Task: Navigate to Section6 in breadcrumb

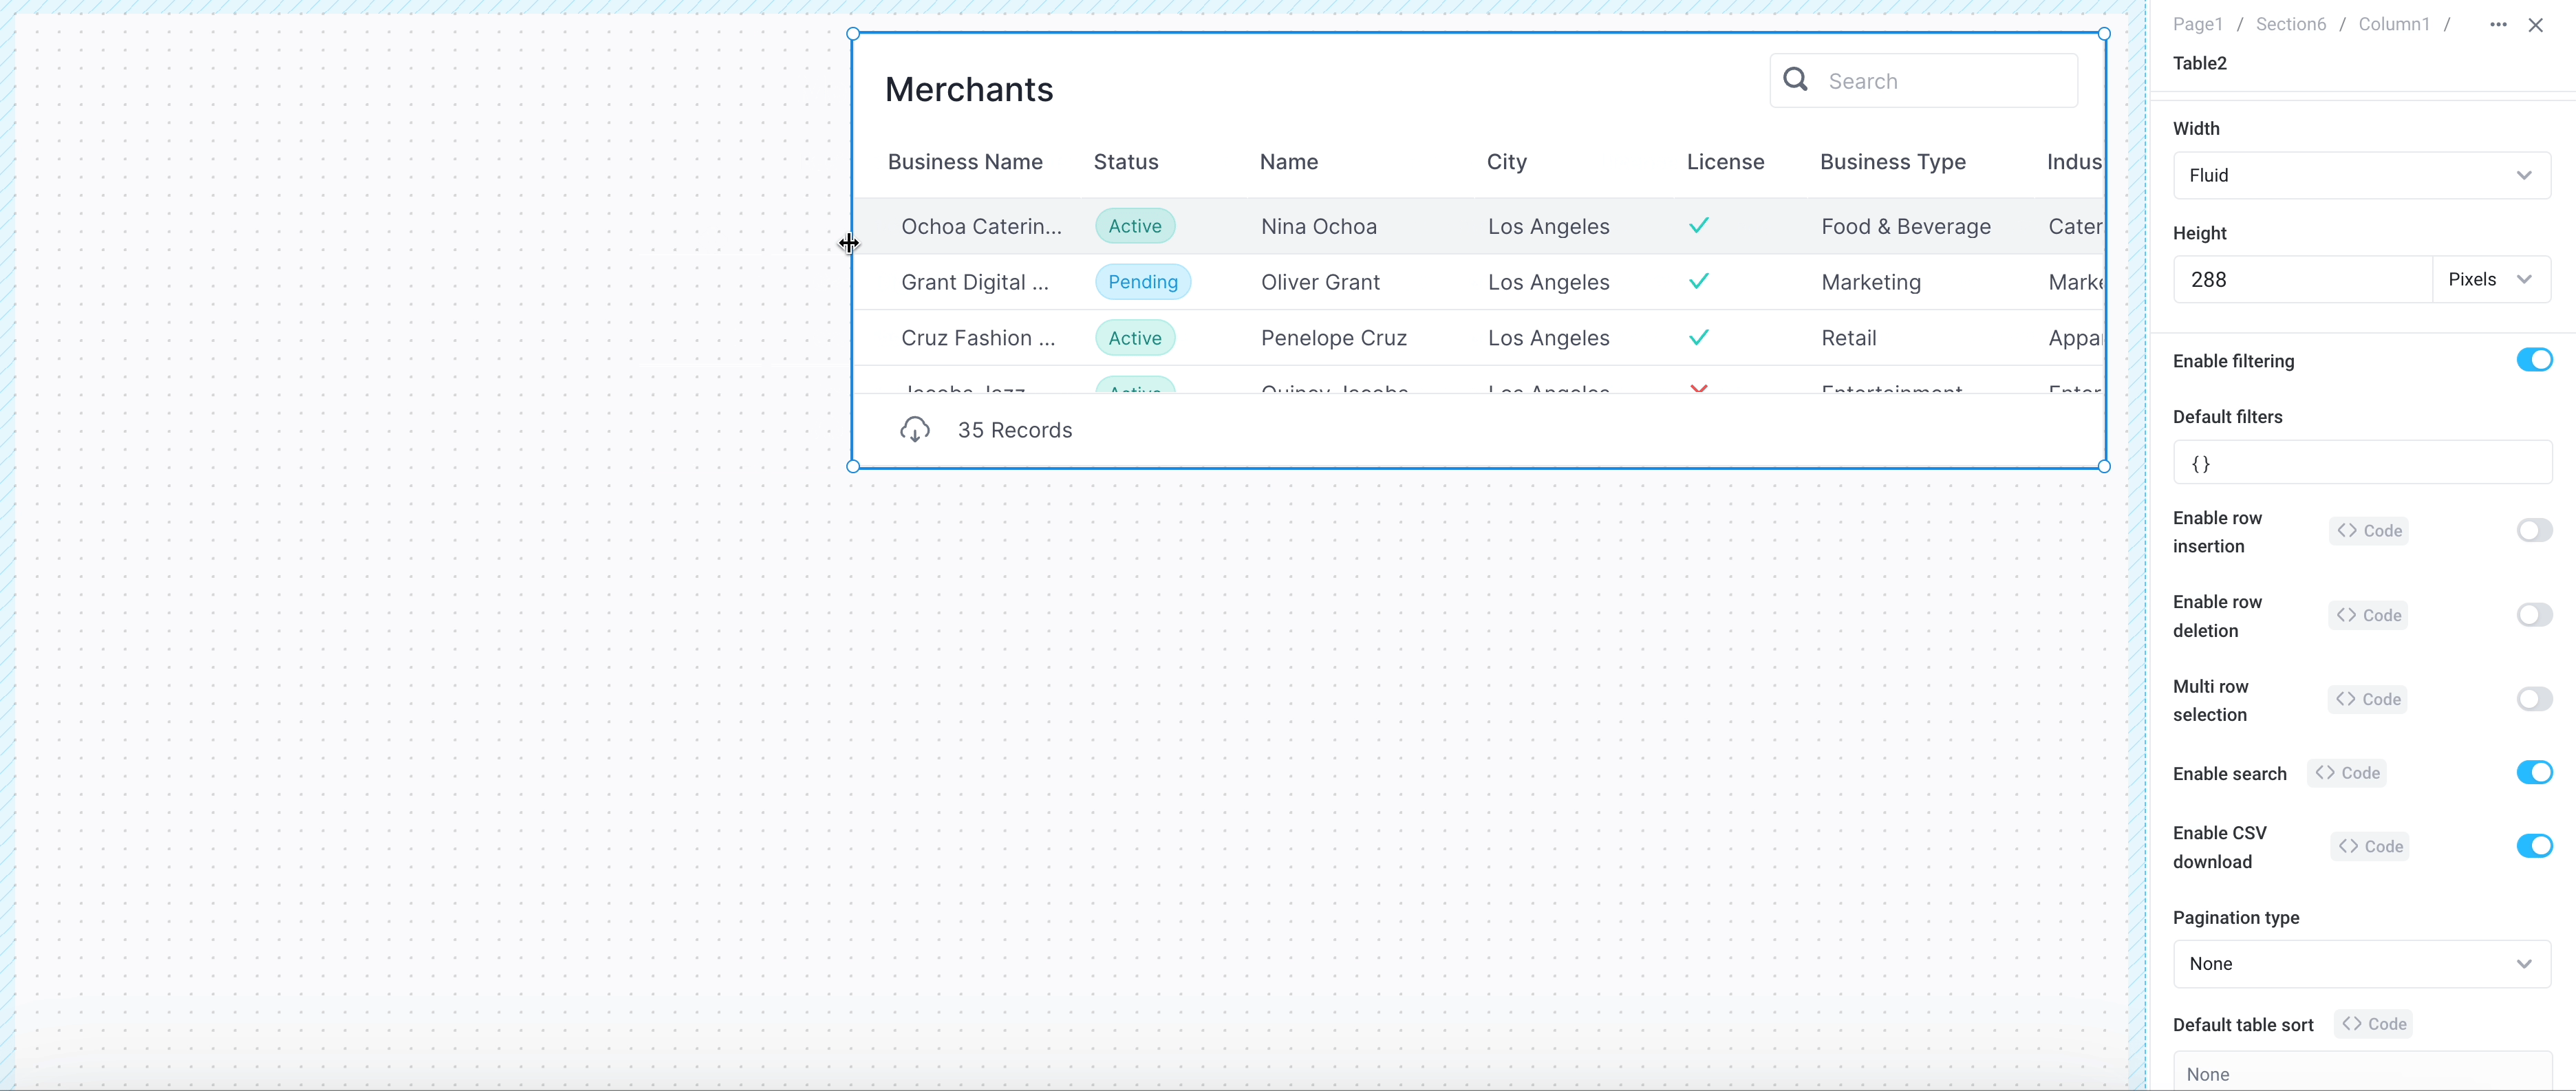Action: (2290, 25)
